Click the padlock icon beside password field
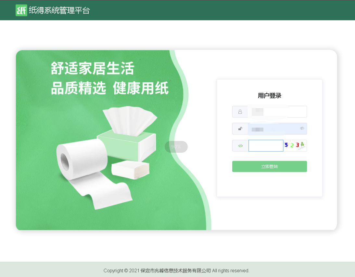 click(x=240, y=129)
